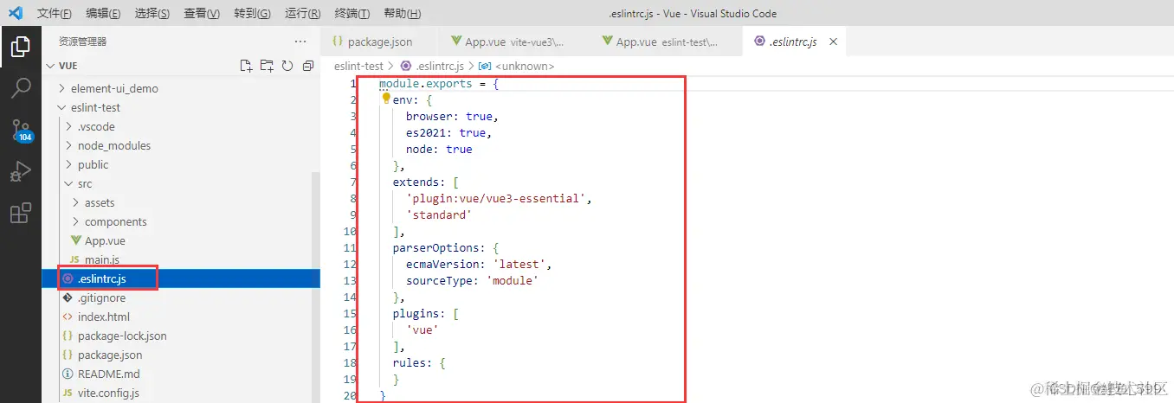This screenshot has width=1174, height=403.
Task: Switch to the package.json editor tab
Action: point(378,42)
